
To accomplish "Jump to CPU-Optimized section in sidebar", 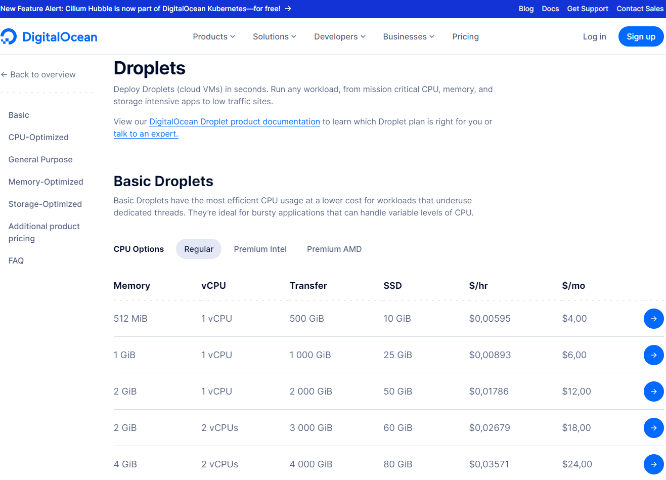I will [38, 137].
